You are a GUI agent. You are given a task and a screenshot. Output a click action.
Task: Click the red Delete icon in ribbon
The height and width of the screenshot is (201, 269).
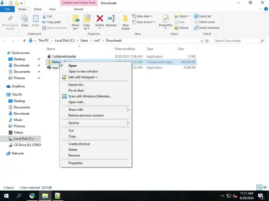pos(100,19)
